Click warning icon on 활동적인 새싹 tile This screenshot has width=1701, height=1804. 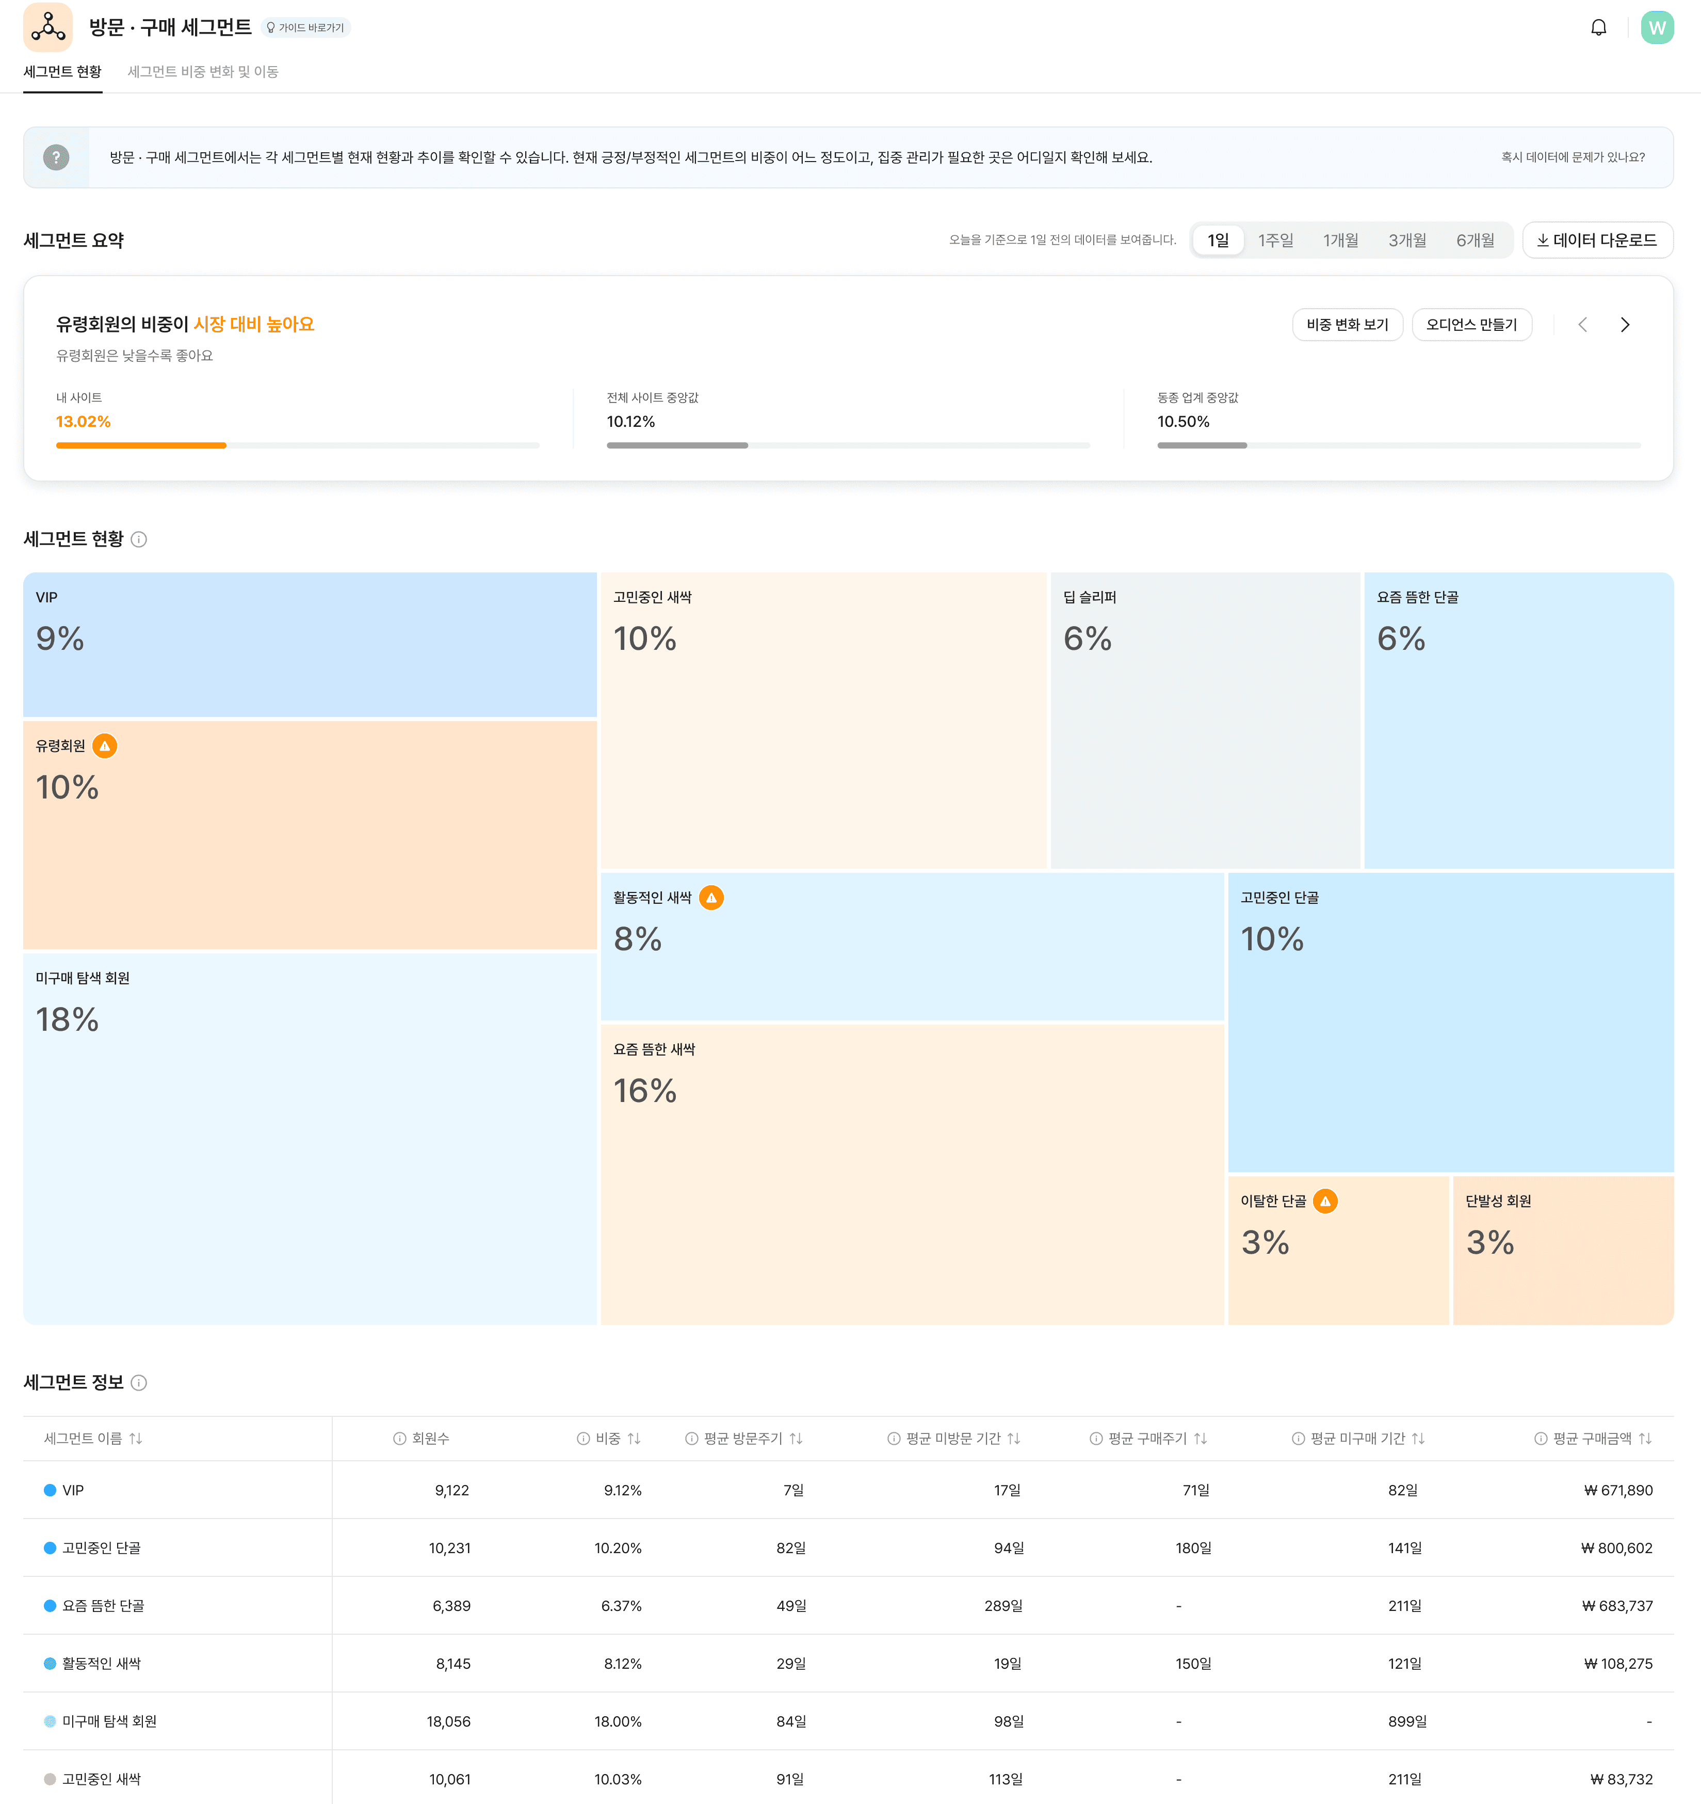[711, 898]
